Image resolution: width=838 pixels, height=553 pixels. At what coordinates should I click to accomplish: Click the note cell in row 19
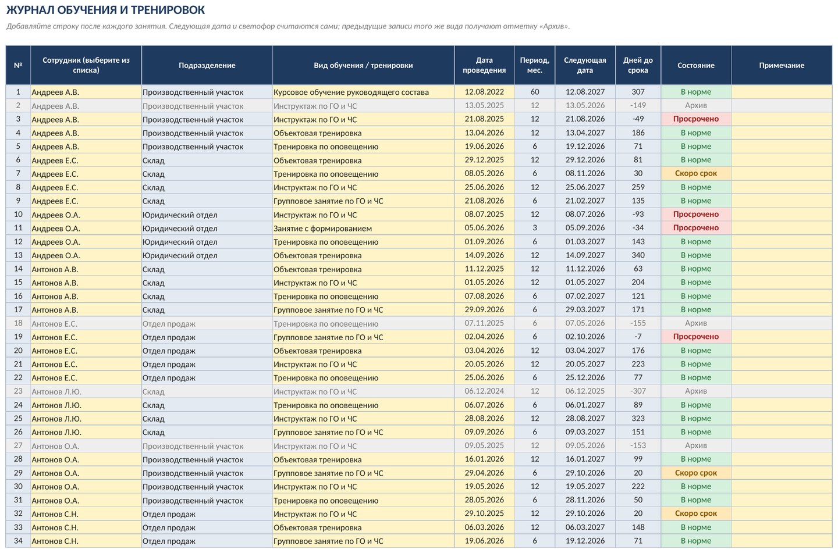[x=782, y=337]
